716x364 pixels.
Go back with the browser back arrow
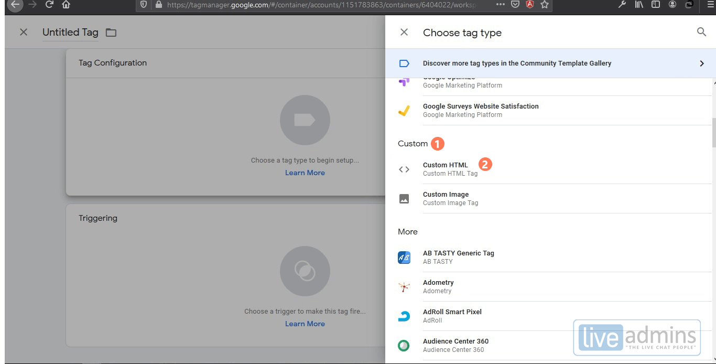15,5
